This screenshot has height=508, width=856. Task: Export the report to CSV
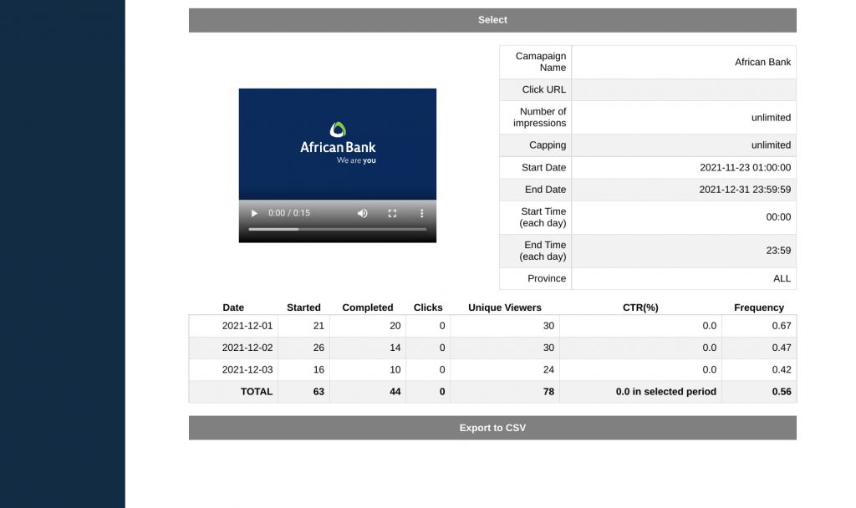(492, 428)
